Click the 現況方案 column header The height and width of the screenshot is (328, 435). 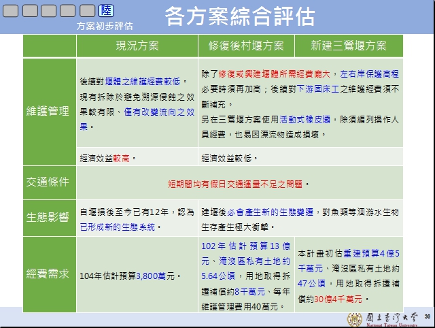point(137,46)
